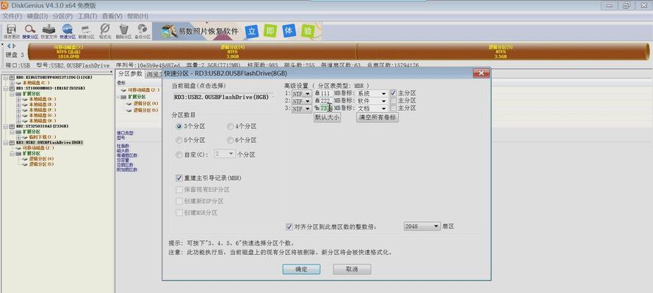Viewport: 653px width, 293px height.
Task: Click the 111 MB size input field
Action: coord(325,94)
